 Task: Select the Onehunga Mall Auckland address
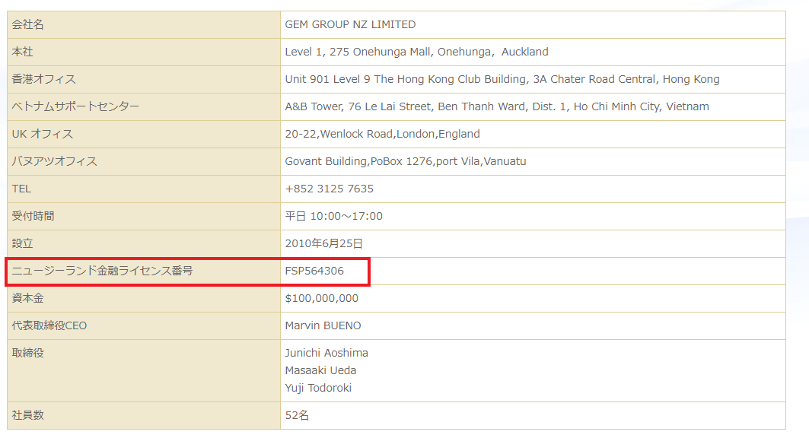416,52
